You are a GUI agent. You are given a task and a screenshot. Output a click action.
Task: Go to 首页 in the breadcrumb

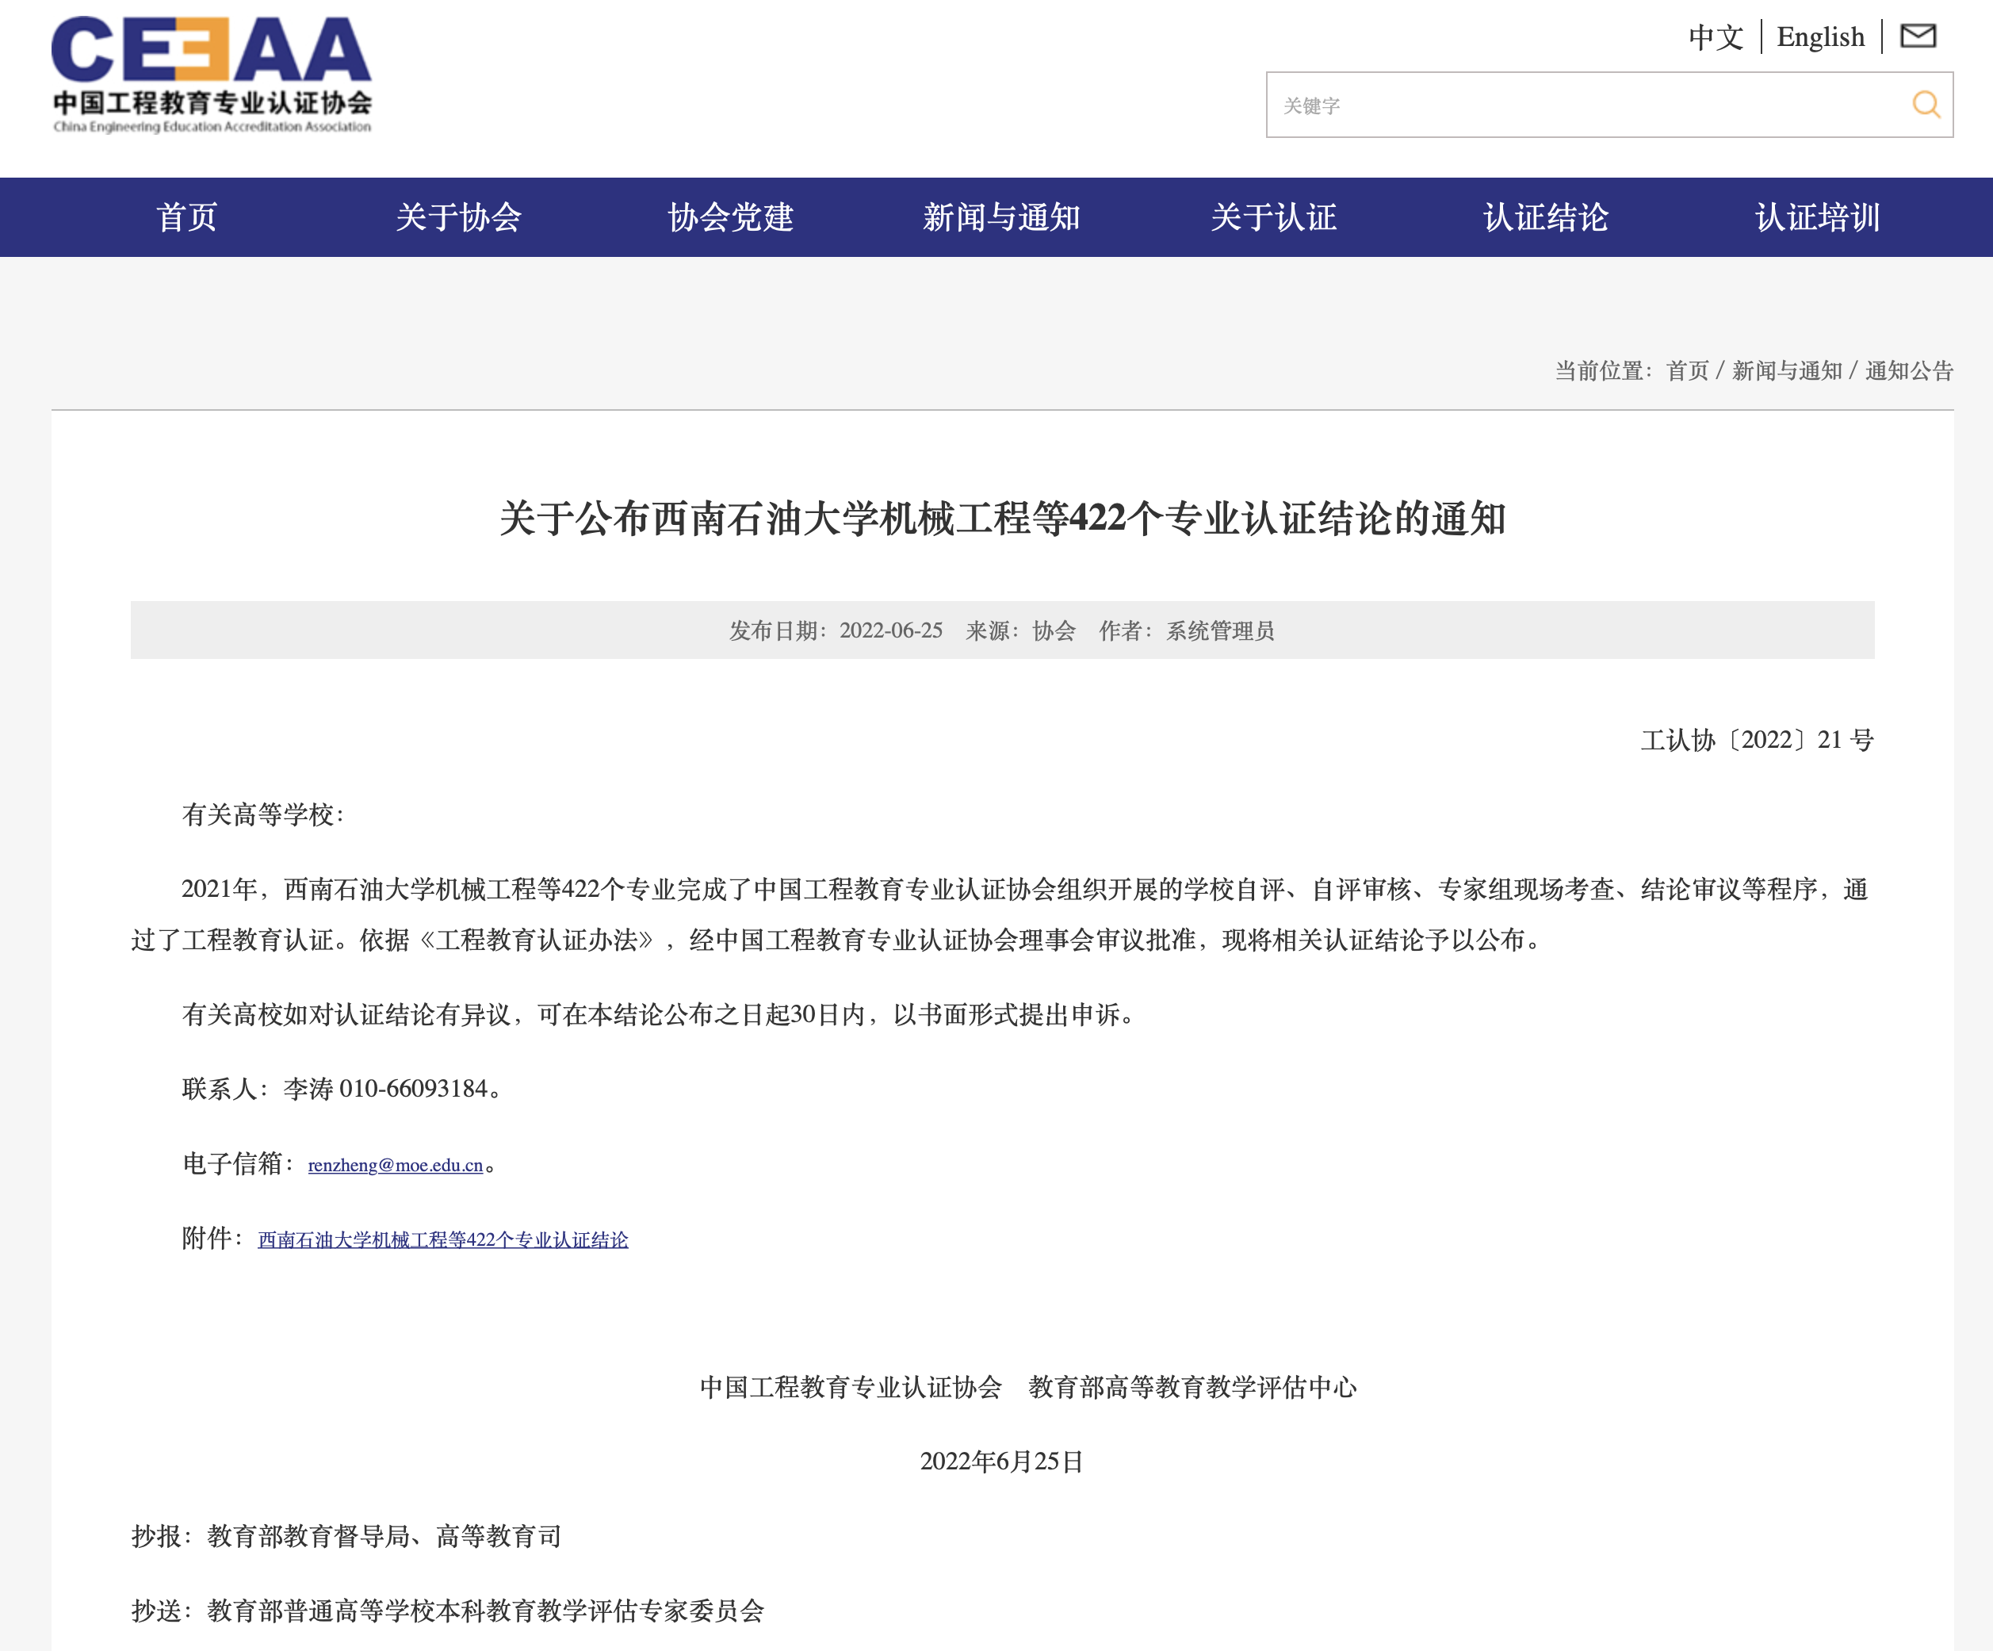[1688, 370]
